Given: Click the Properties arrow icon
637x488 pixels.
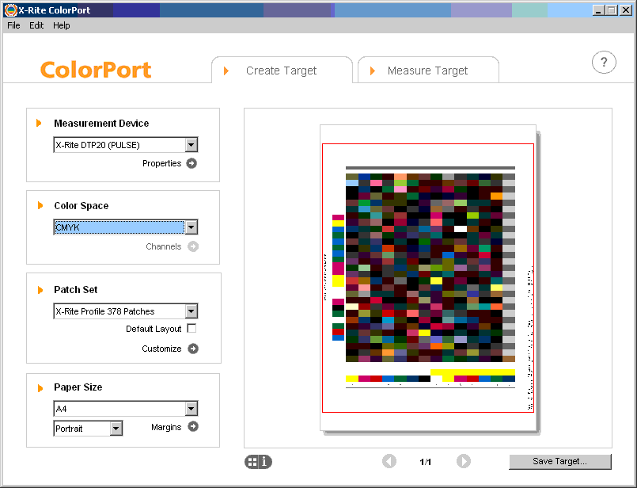Looking at the screenshot, I should [191, 163].
